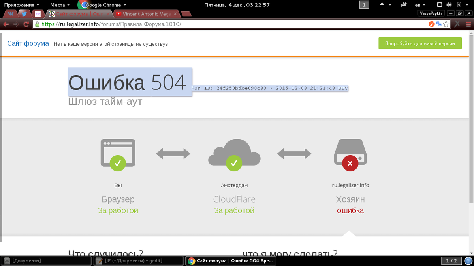Go back using the browser back arrow
This screenshot has width=474, height=266.
(6, 24)
